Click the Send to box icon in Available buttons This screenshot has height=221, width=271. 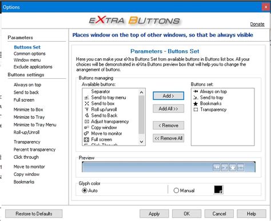click(x=87, y=103)
